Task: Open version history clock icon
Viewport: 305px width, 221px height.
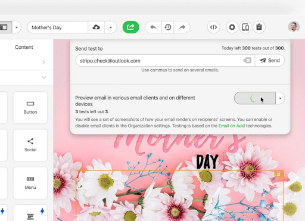Action: tap(167, 27)
